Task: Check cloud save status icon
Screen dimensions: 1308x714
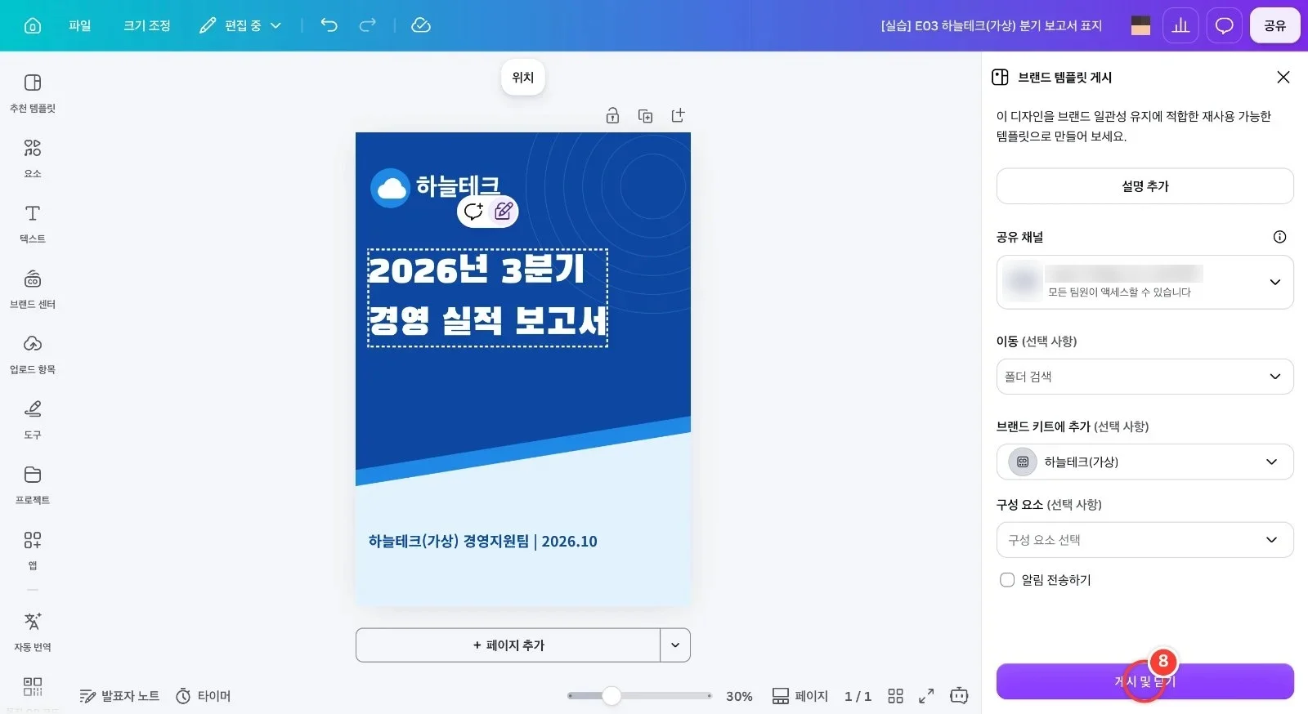Action: pos(420,25)
